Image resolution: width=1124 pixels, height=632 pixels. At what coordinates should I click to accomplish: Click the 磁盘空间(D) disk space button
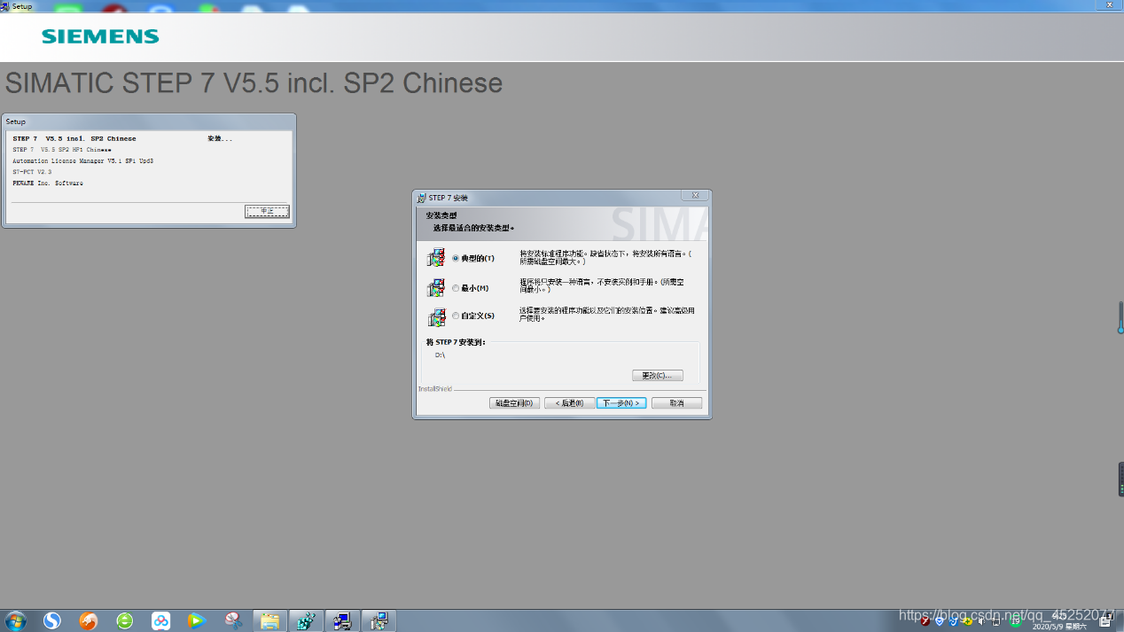click(514, 403)
